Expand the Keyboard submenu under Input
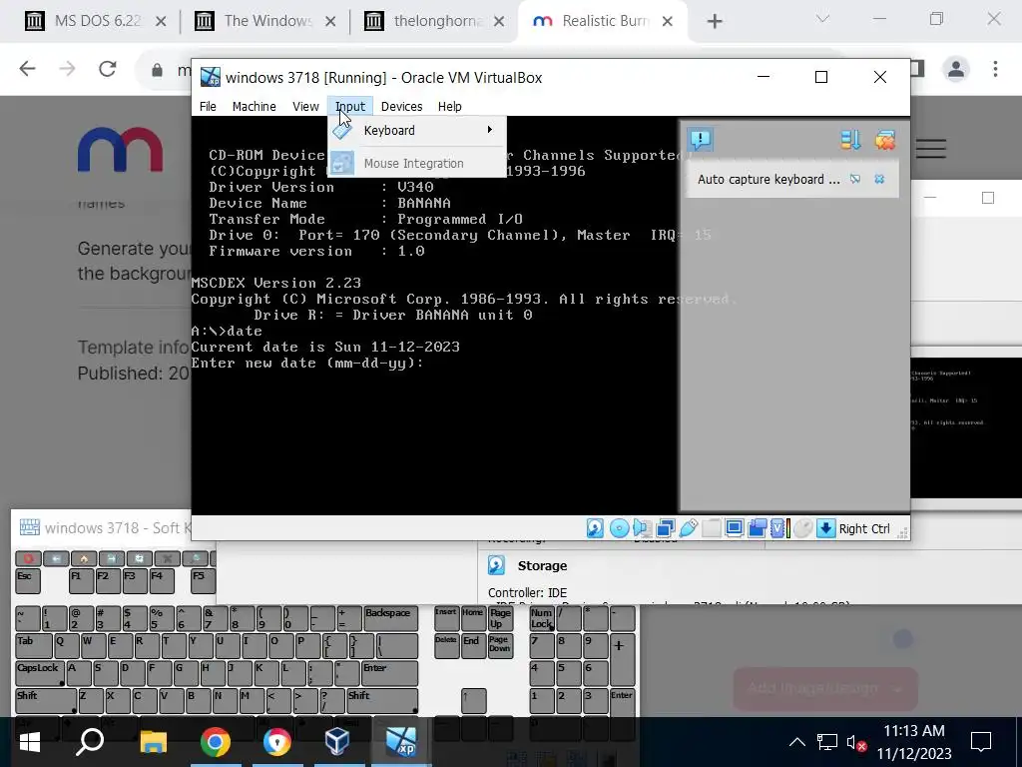This screenshot has height=767, width=1022. click(416, 131)
